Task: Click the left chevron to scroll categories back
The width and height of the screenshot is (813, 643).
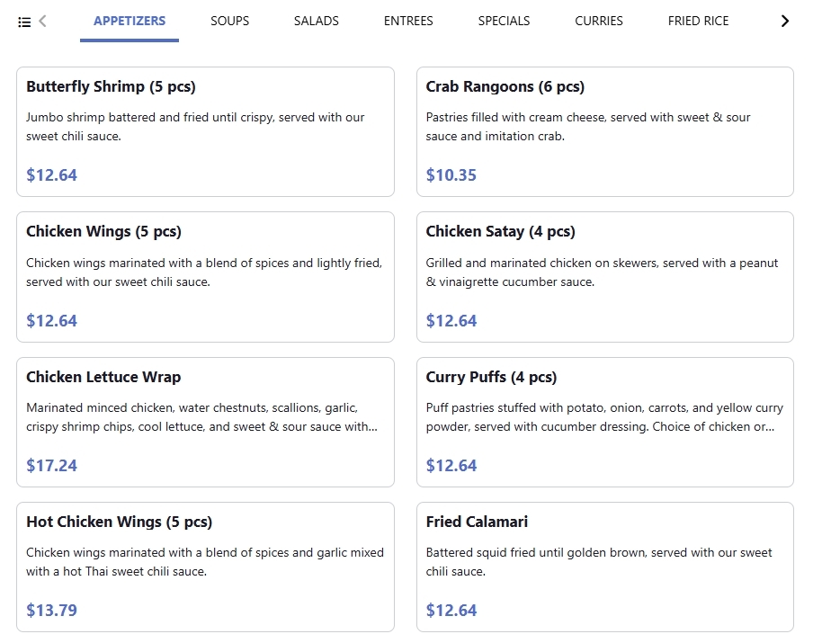Action: coord(43,22)
